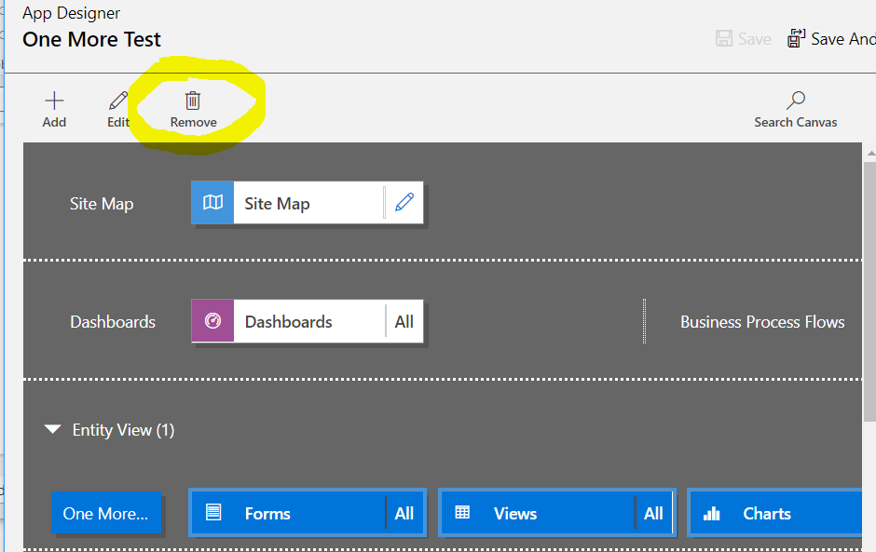Click the purple Dashboards gauge icon

[x=212, y=321]
